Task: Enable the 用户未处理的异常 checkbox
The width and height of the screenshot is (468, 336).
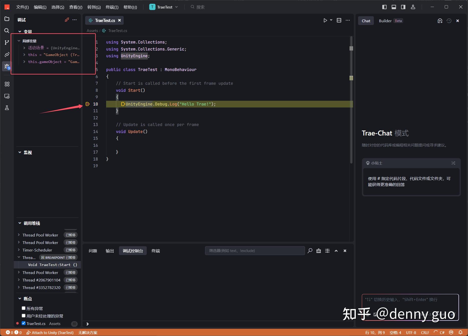Action: click(x=24, y=315)
